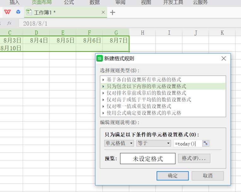Click cell containing 8月5日
The image size is (241, 192).
[x=63, y=40]
